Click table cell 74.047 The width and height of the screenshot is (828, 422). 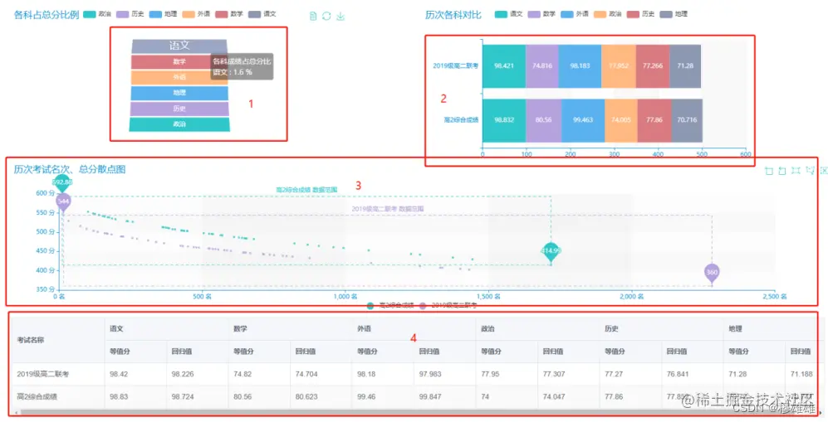tap(554, 397)
